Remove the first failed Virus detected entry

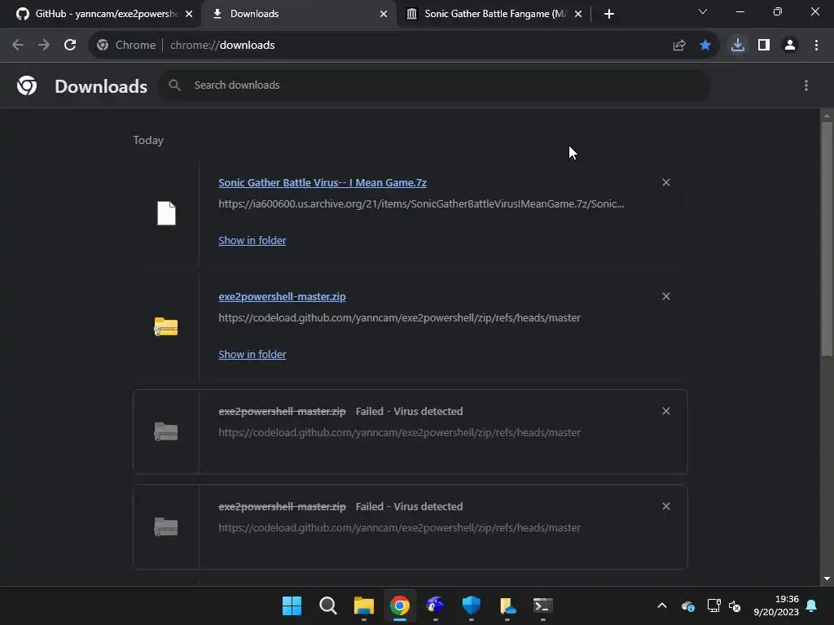coord(666,411)
